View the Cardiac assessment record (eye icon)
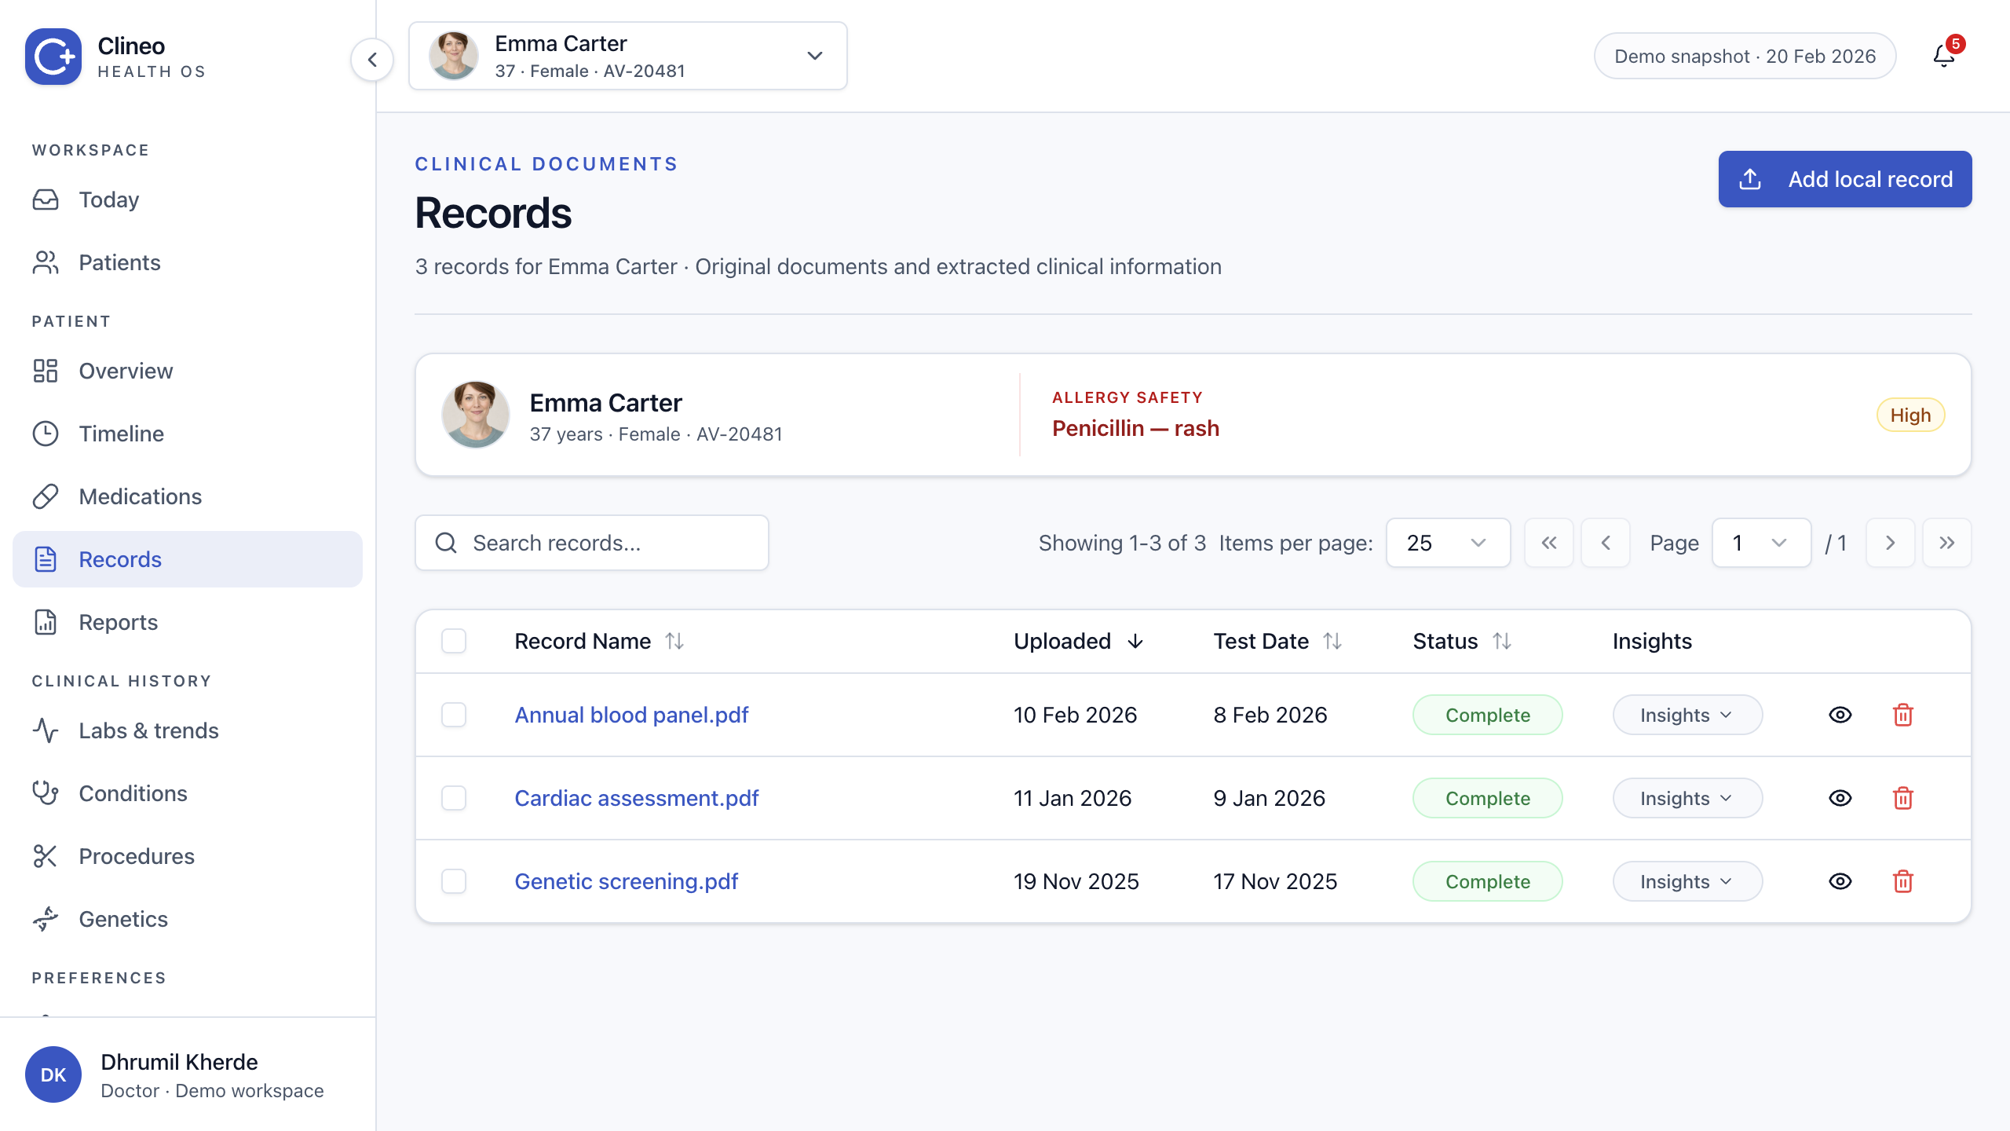Image resolution: width=2010 pixels, height=1131 pixels. coord(1840,798)
